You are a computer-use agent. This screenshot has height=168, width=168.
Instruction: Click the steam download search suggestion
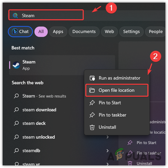[x=39, y=110]
